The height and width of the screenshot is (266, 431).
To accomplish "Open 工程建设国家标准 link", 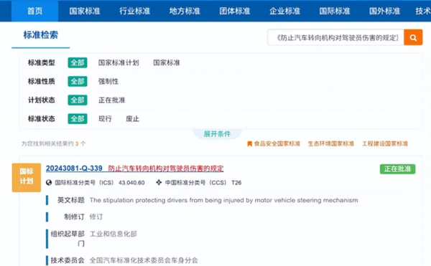I will [x=385, y=143].
